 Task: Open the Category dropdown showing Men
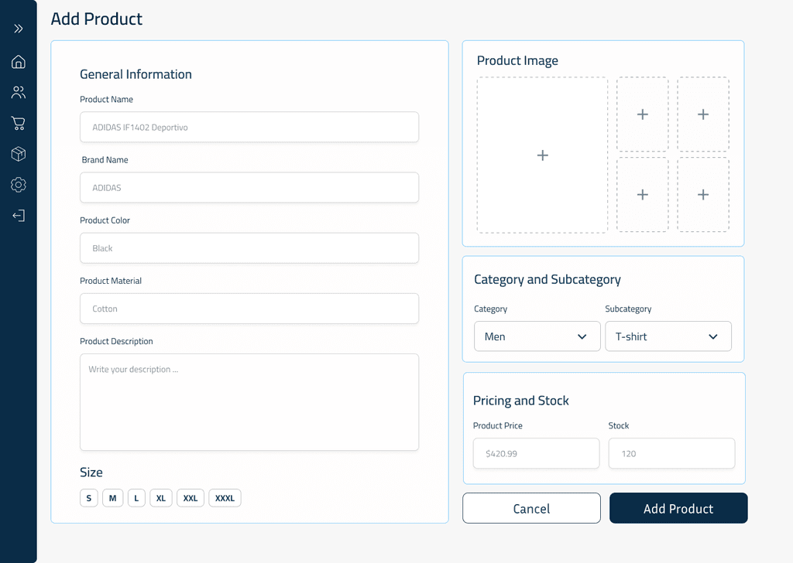[537, 336]
